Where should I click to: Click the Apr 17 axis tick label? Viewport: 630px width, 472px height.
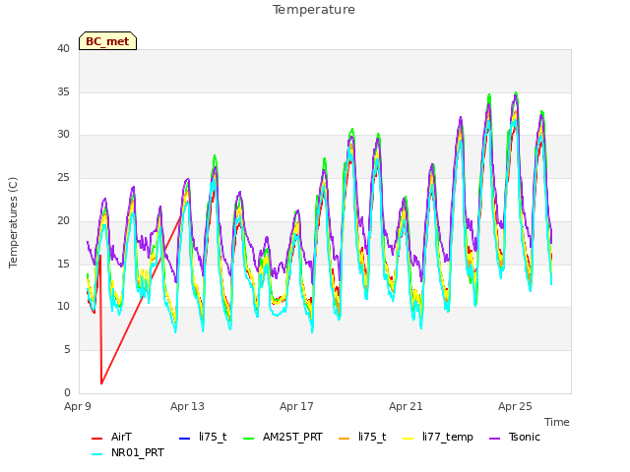296,406
